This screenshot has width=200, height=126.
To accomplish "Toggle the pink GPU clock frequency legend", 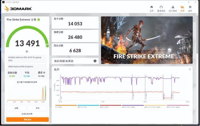I will coord(178,106).
